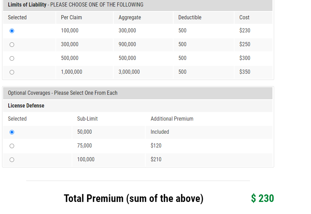The height and width of the screenshot is (214, 311).
Task: Click the 900,000 aggregate cell
Action: click(127, 44)
